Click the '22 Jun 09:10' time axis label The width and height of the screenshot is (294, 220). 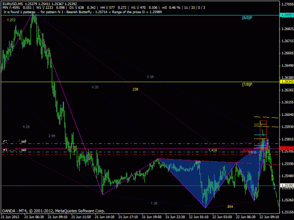pyautogui.click(x=269, y=217)
